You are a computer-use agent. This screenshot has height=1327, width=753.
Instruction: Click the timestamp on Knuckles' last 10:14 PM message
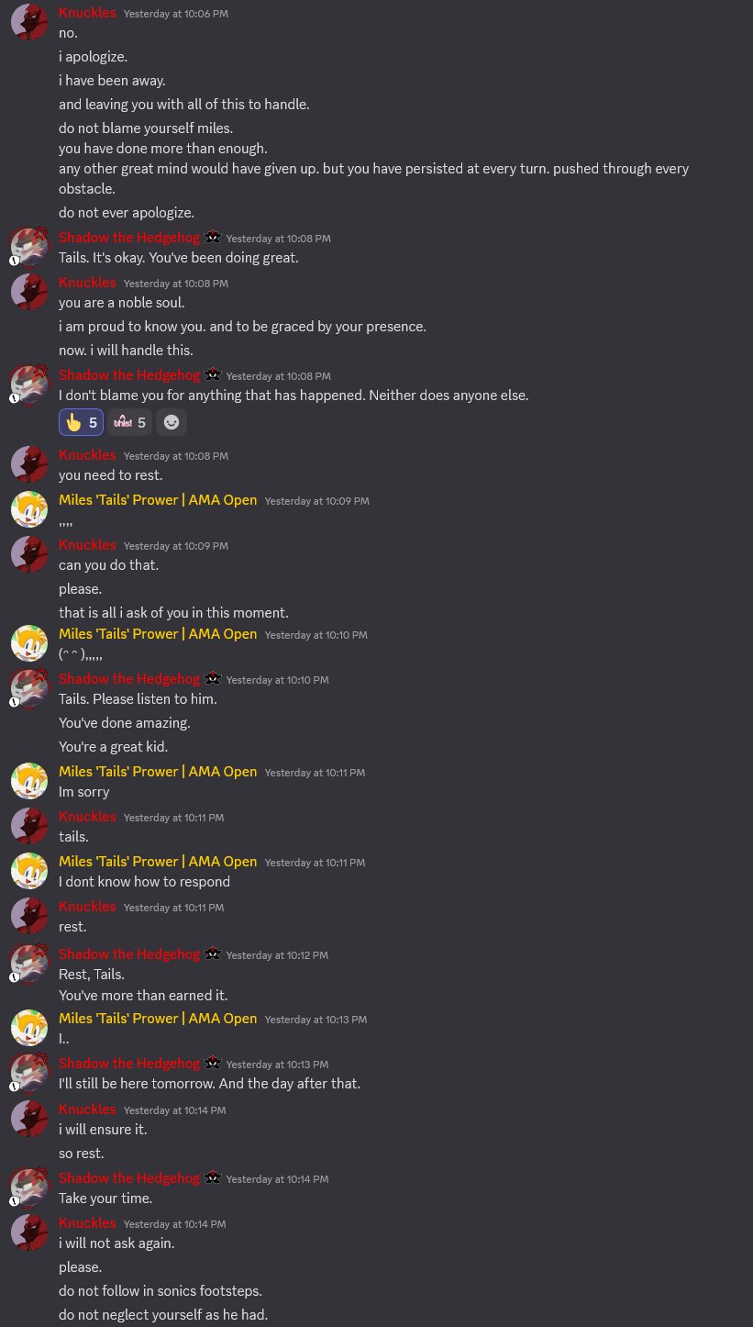(x=174, y=1224)
